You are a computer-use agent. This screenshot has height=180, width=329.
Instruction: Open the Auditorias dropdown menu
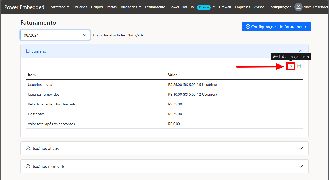click(x=131, y=7)
